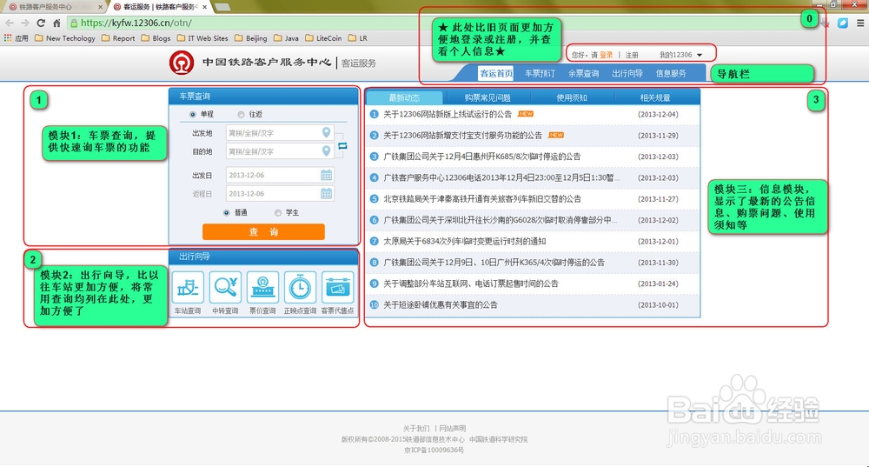Image resolution: width=869 pixels, height=467 pixels.
Task: Click the blue extension icon in toolbar
Action: [843, 23]
